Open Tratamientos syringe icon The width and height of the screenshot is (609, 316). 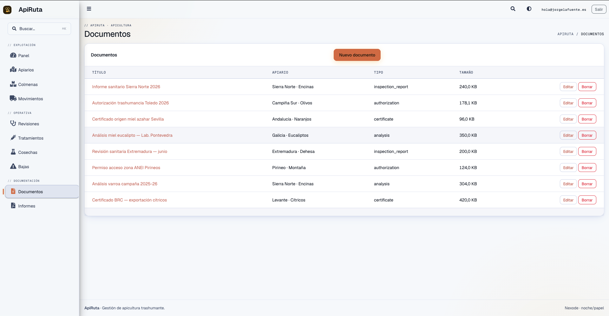(13, 138)
